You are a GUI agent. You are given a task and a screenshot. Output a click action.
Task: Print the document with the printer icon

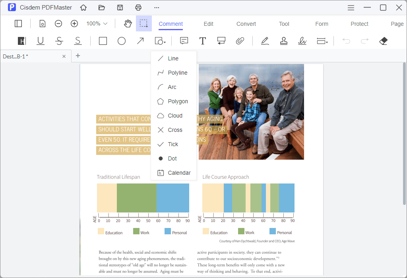138,8
